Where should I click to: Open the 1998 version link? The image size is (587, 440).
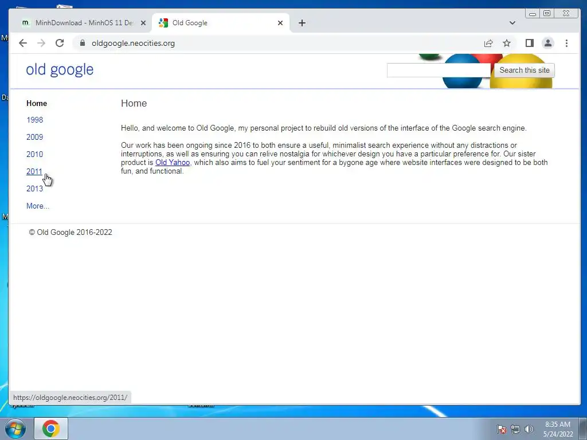(35, 120)
